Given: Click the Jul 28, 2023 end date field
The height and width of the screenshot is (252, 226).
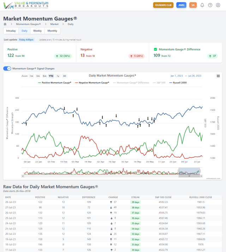Looking at the screenshot, I should click(195, 76).
